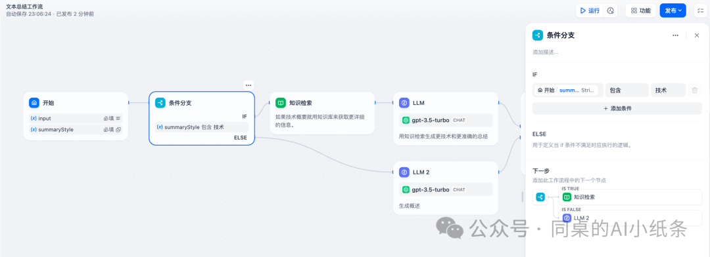Click the OpenAI logo in LLM node
The image size is (710, 257).
pyautogui.click(x=406, y=120)
